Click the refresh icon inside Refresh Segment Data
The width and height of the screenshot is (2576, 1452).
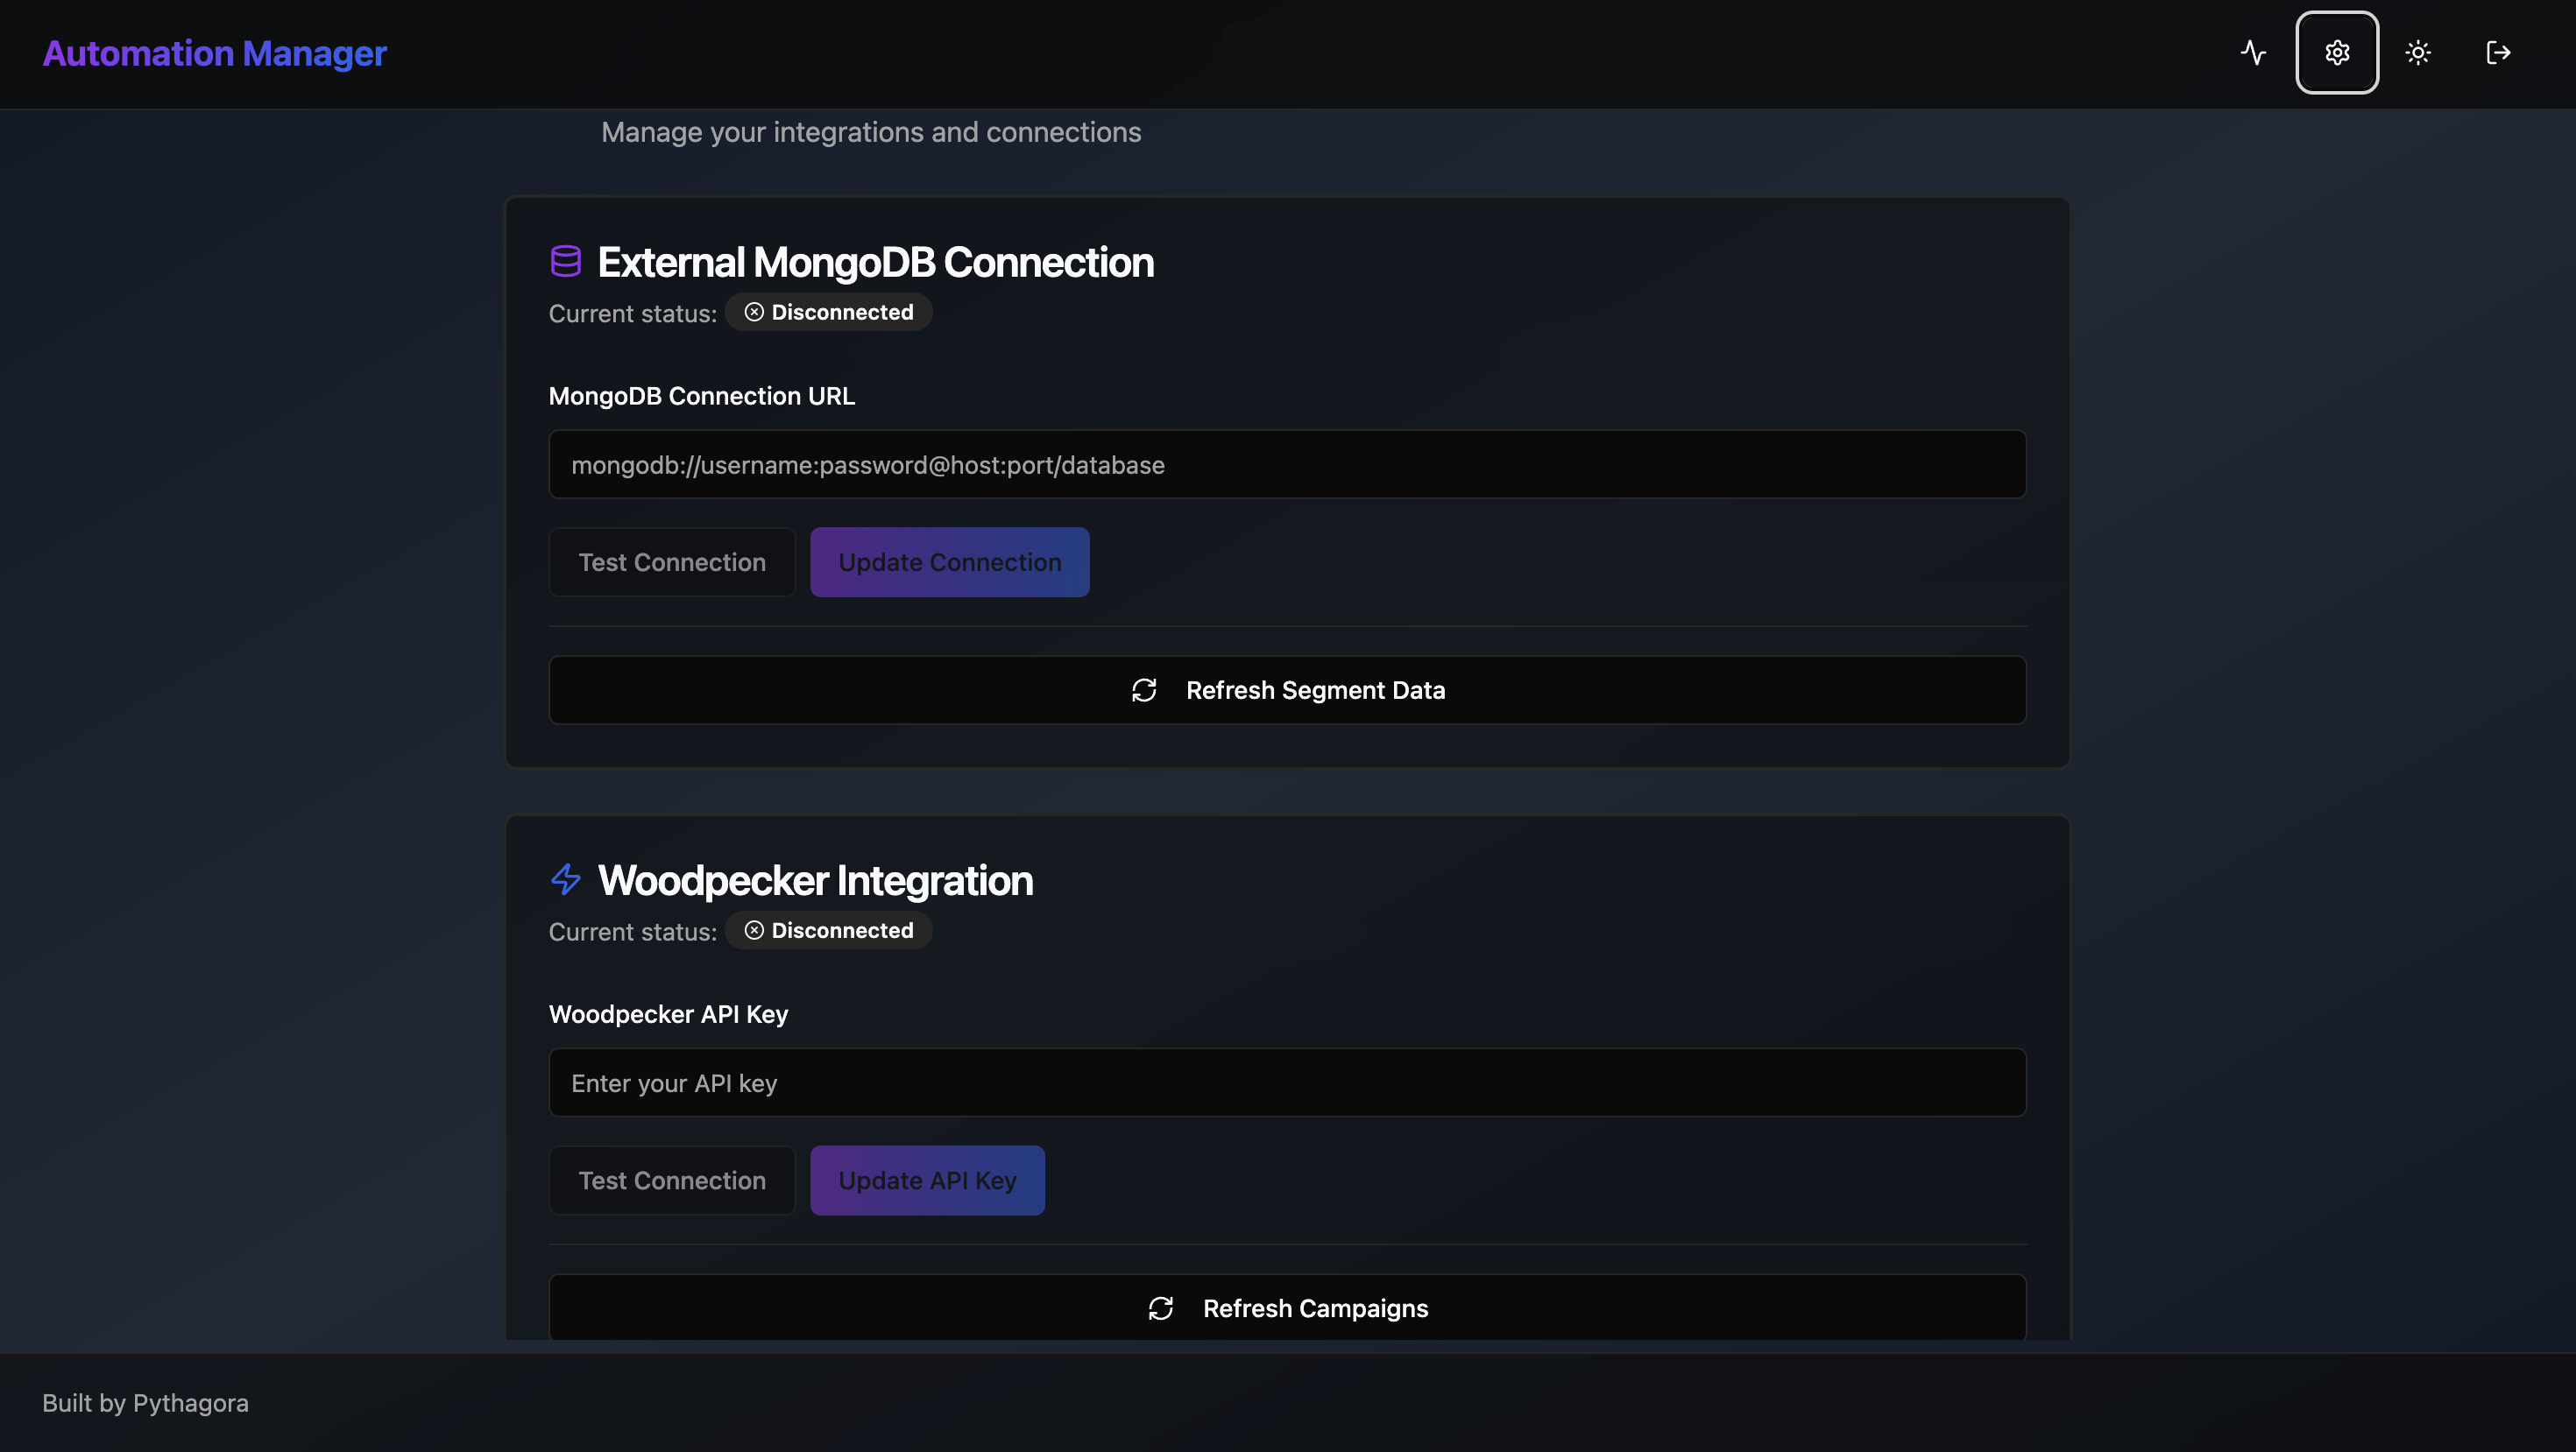(1144, 689)
